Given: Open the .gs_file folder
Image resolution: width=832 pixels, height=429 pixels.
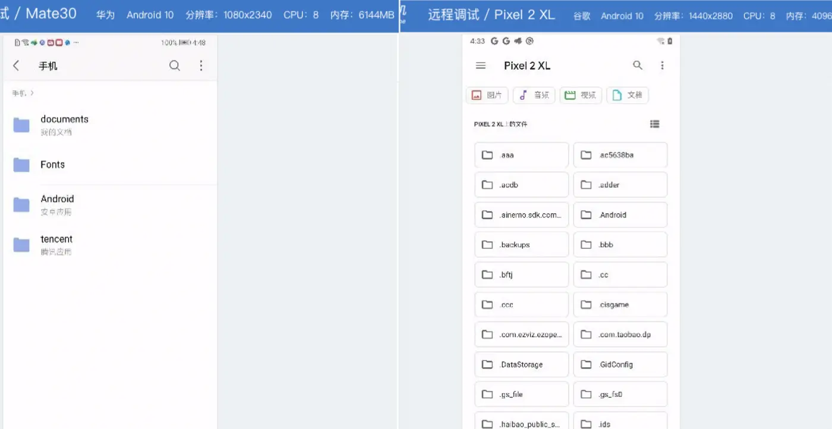Looking at the screenshot, I should click(522, 394).
